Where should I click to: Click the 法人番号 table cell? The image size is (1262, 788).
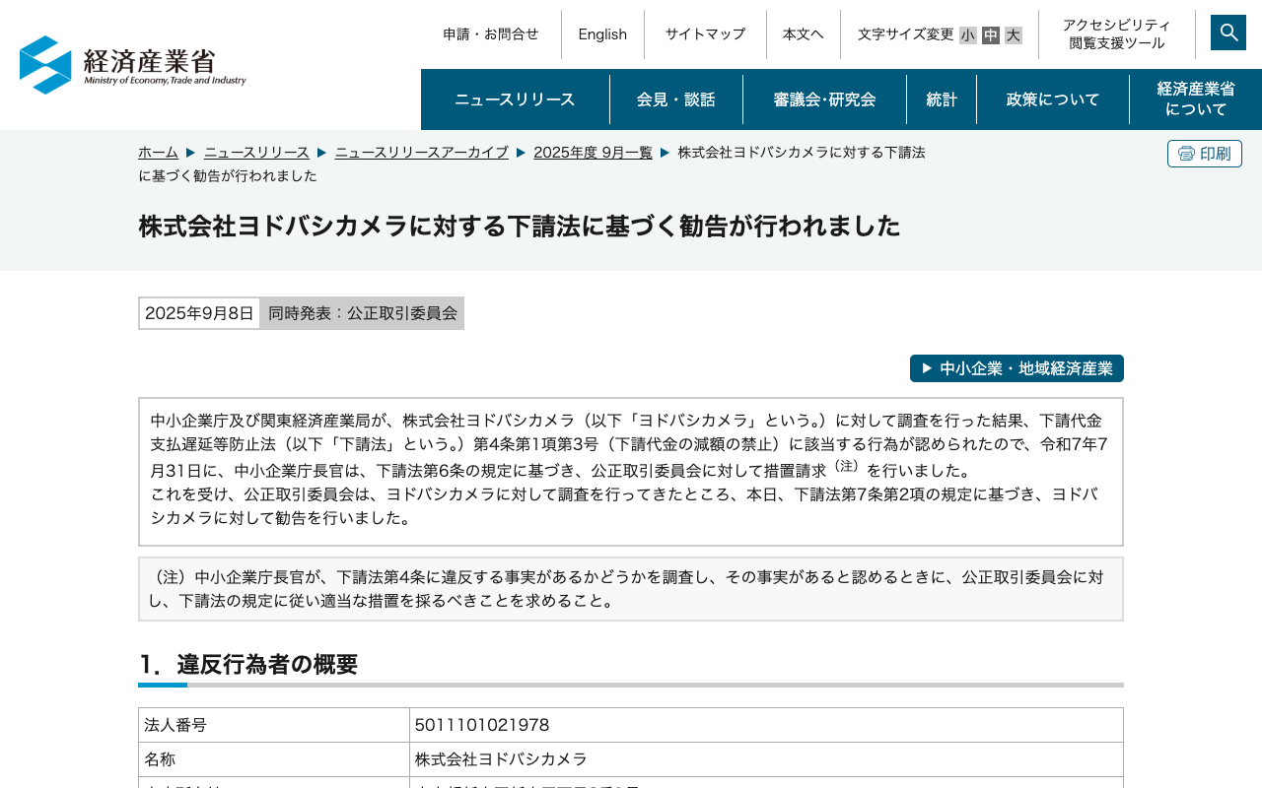click(274, 725)
